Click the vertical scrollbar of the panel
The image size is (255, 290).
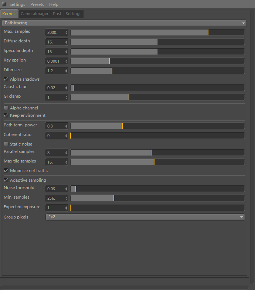click(x=252, y=147)
